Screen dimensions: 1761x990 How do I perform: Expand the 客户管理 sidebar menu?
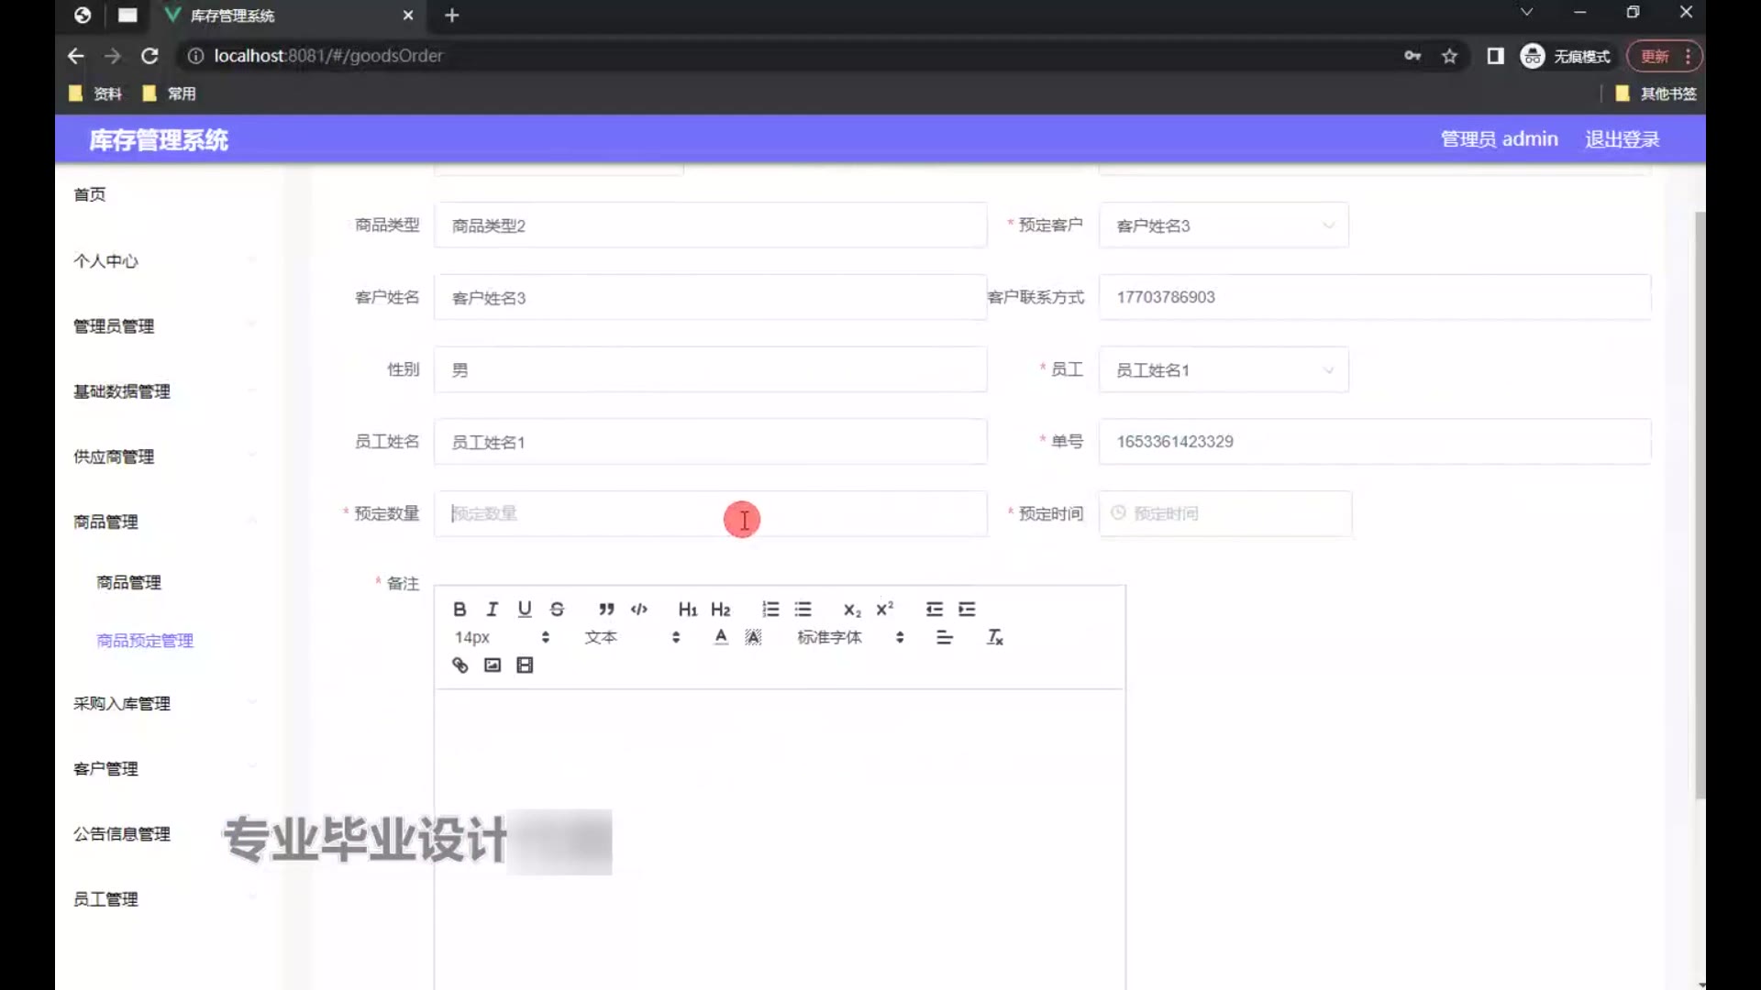click(106, 769)
